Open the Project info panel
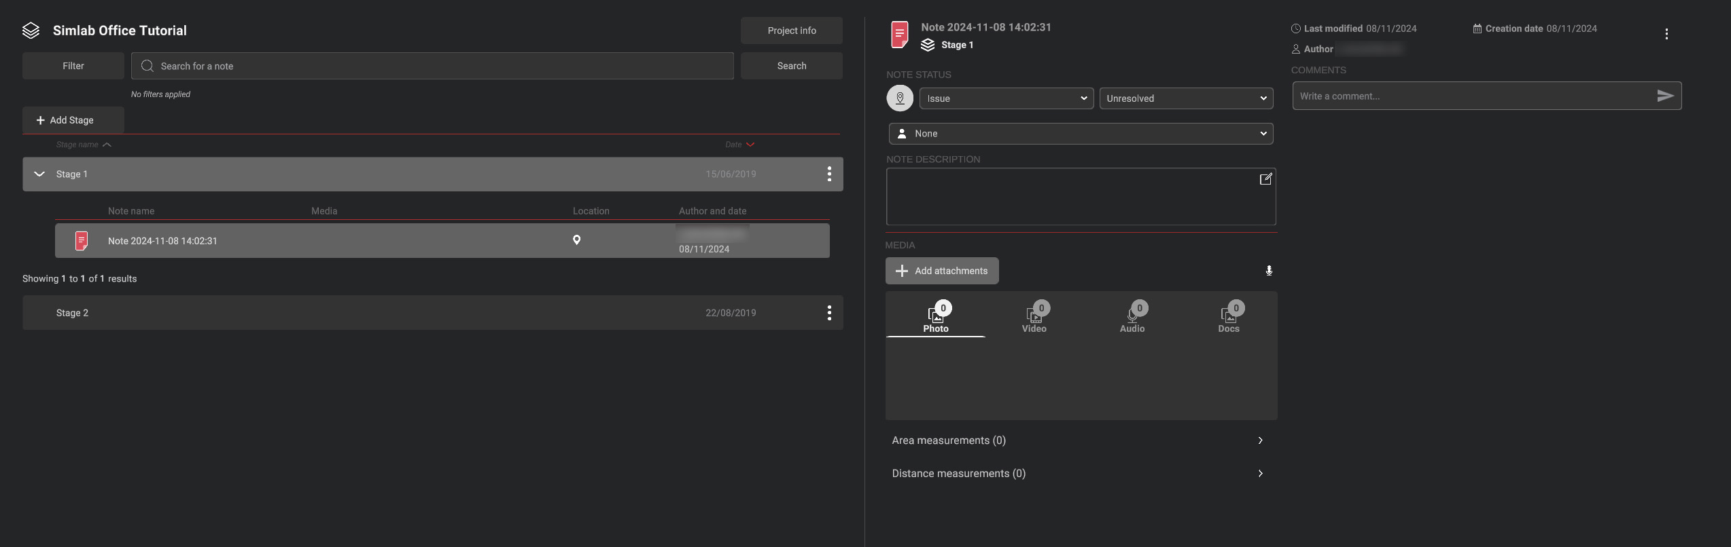1731x547 pixels. 792,31
